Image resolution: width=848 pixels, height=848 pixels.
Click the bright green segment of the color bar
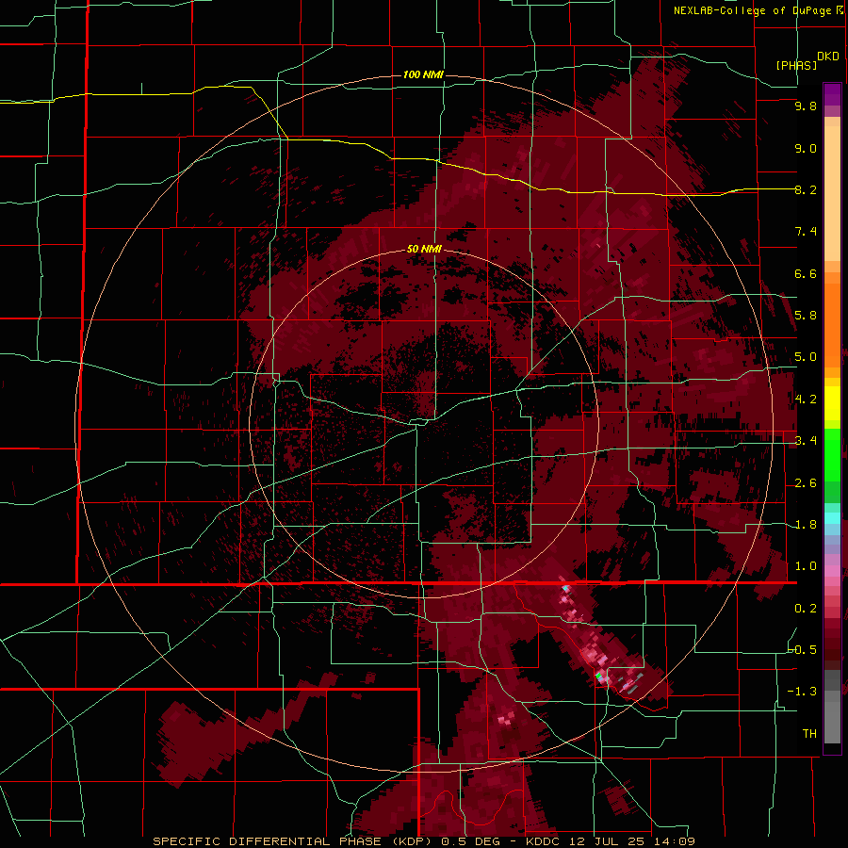832,454
